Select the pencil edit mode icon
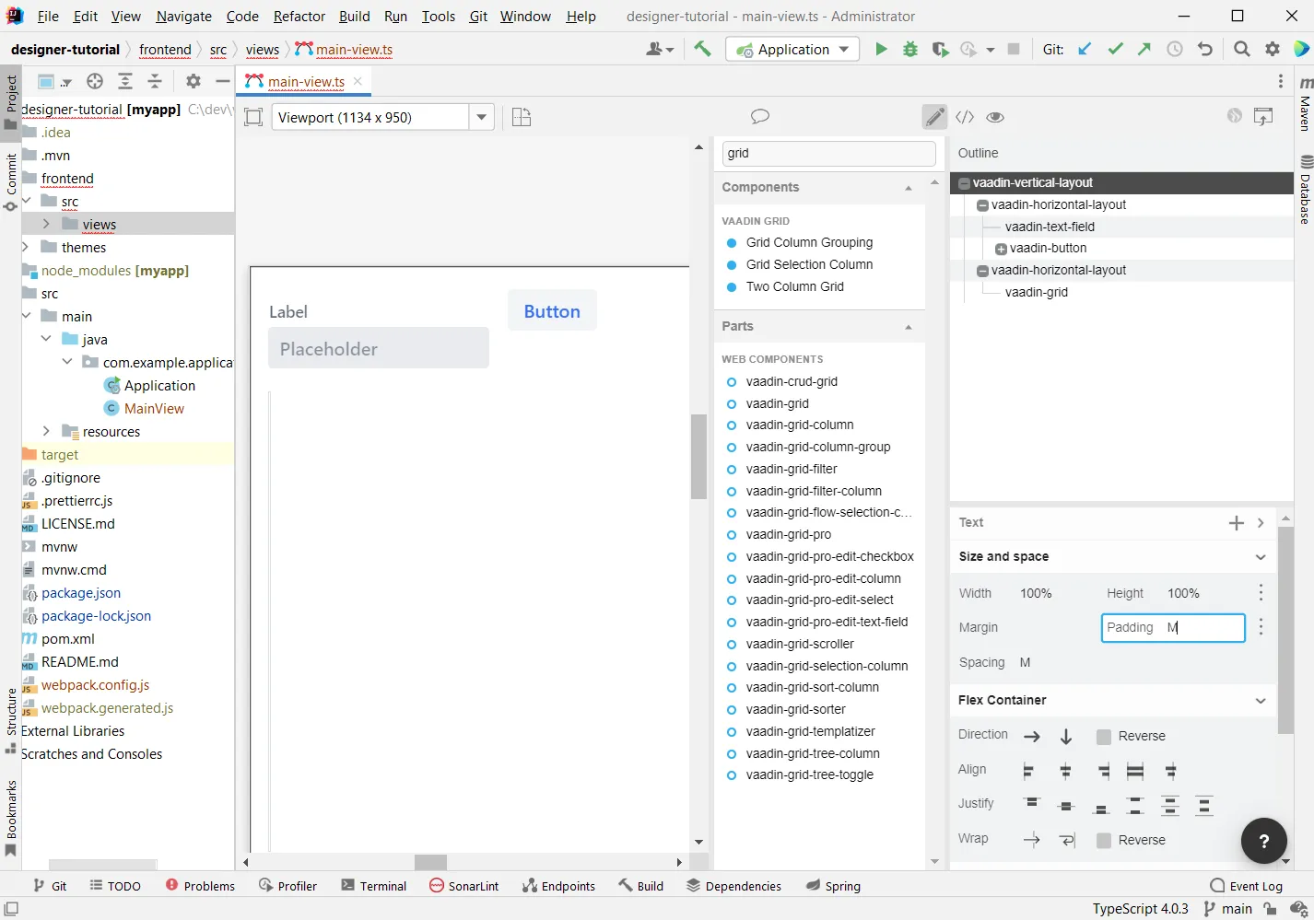 (x=934, y=117)
